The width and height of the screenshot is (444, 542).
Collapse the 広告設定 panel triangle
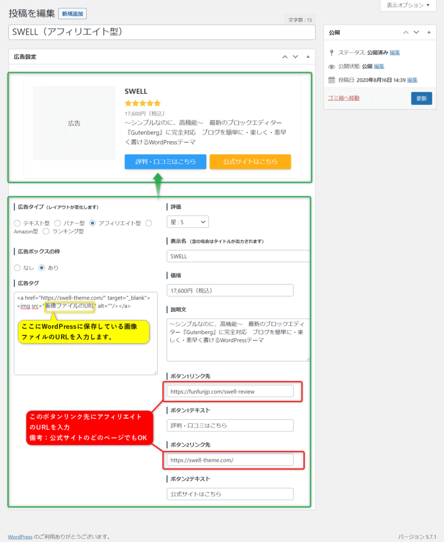[x=308, y=57]
